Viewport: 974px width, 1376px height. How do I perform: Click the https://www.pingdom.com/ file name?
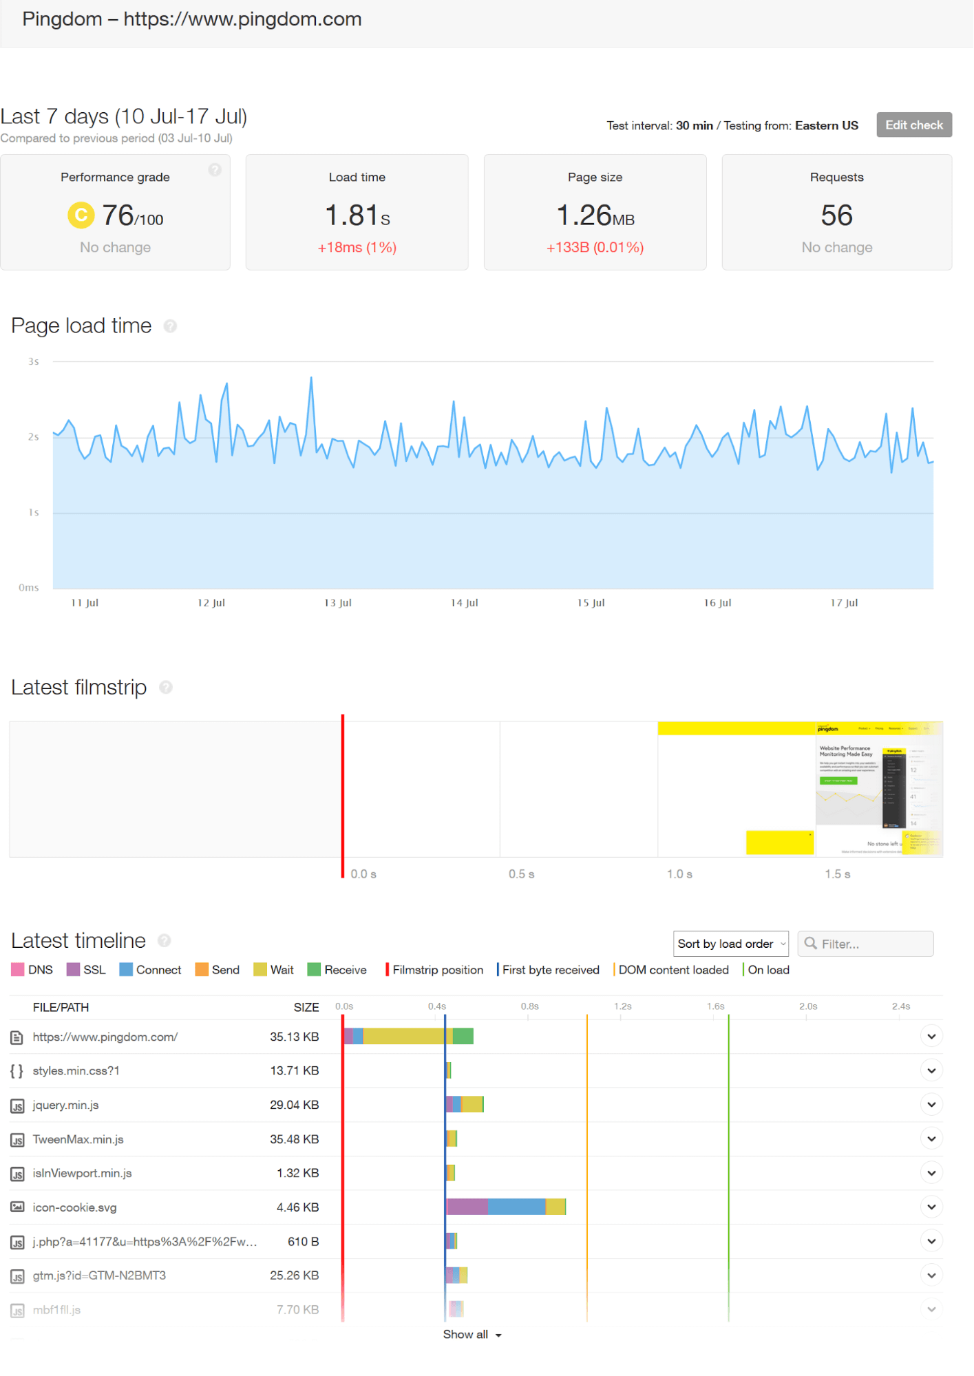click(x=105, y=1037)
